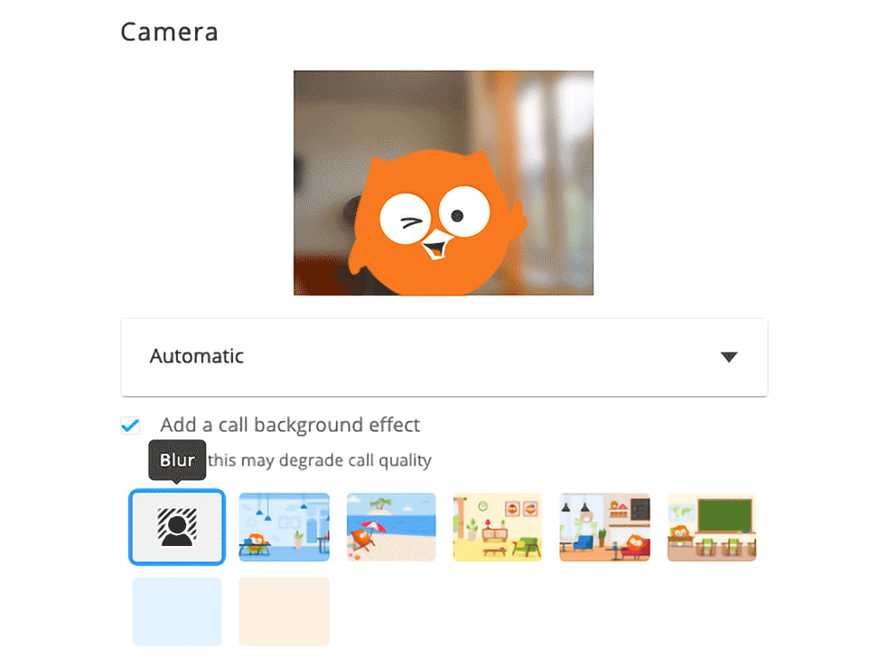
Task: Open the Automatic camera dropdown
Action: [444, 357]
